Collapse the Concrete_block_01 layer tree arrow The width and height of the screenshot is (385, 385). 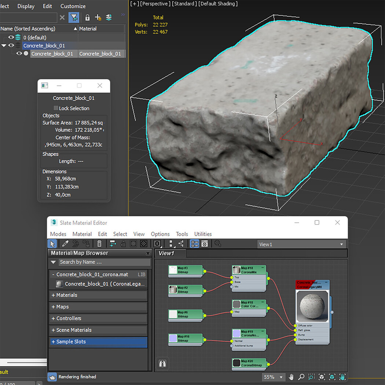4,45
